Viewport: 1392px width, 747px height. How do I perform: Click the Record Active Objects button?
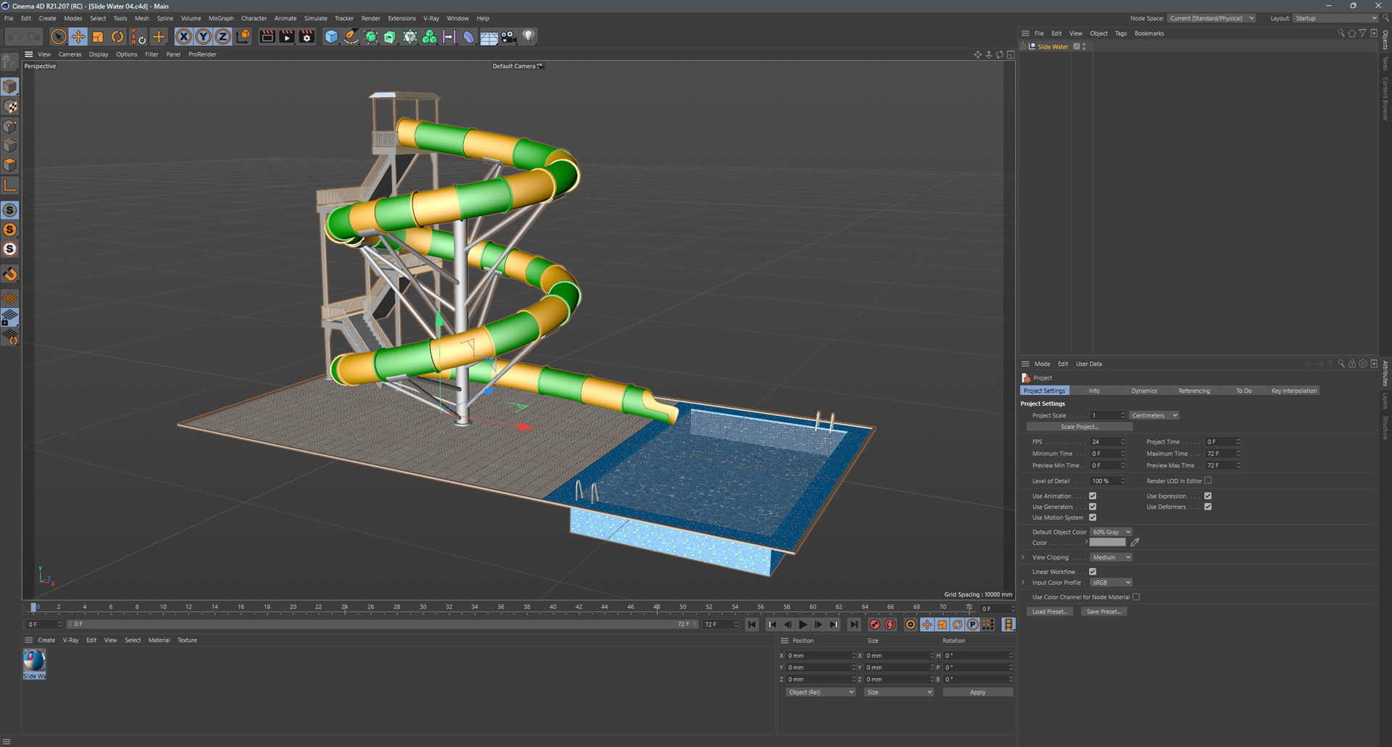coord(874,625)
